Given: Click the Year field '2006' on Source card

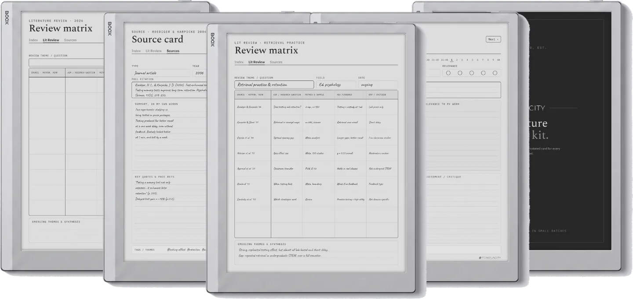Looking at the screenshot, I should 200,73.
